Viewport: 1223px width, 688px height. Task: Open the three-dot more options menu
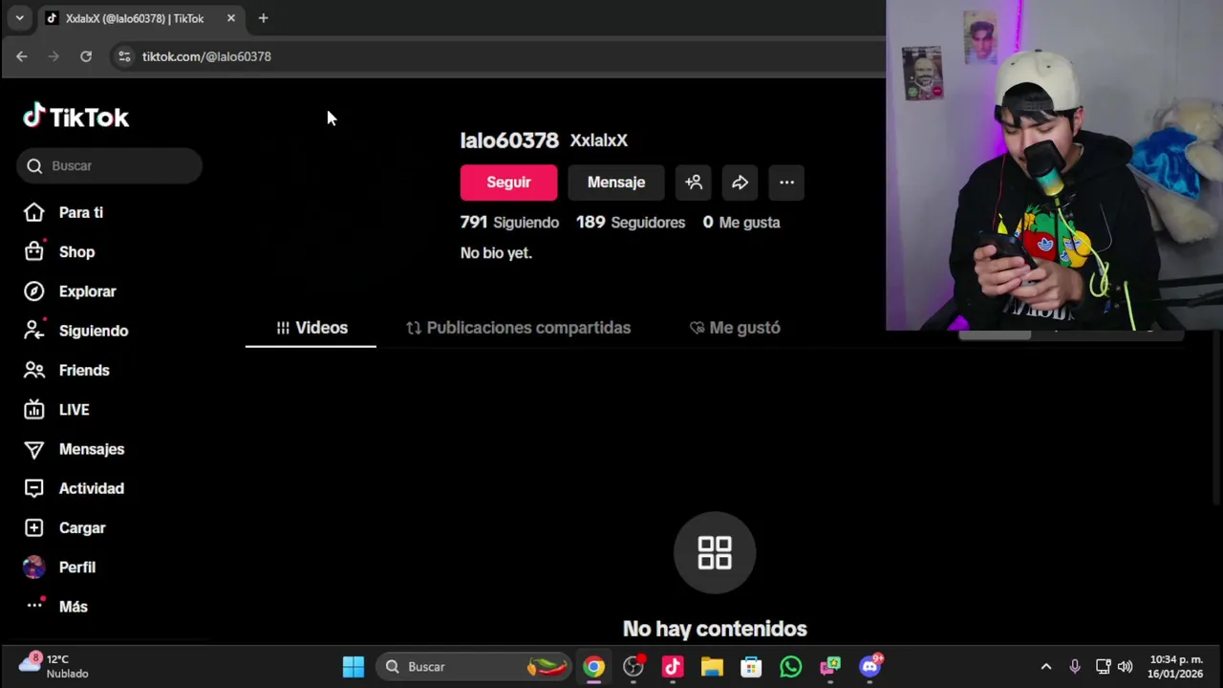click(786, 183)
